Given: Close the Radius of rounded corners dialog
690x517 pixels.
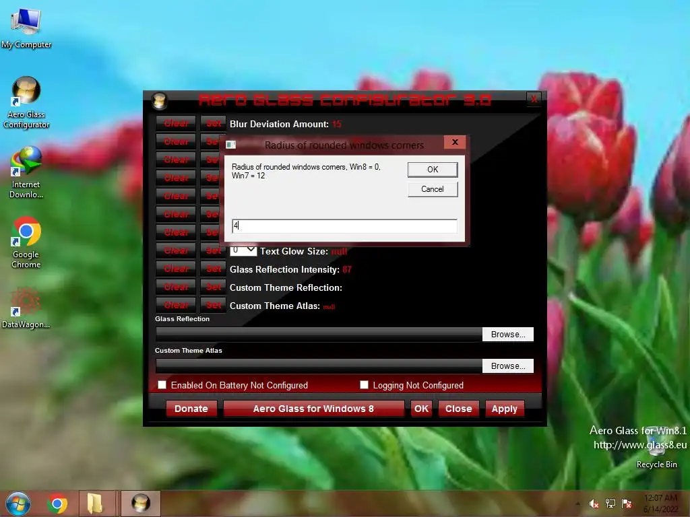Looking at the screenshot, I should point(455,142).
